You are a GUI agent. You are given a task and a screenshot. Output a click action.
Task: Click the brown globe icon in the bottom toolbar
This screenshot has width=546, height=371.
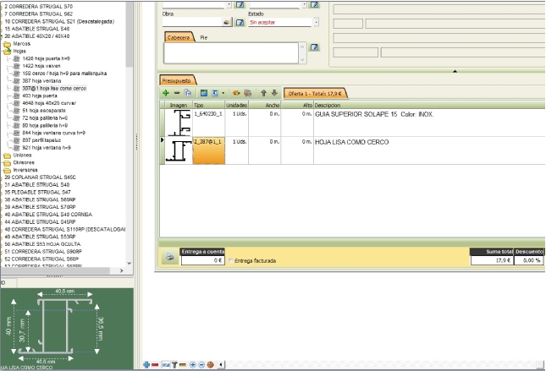pos(210,365)
